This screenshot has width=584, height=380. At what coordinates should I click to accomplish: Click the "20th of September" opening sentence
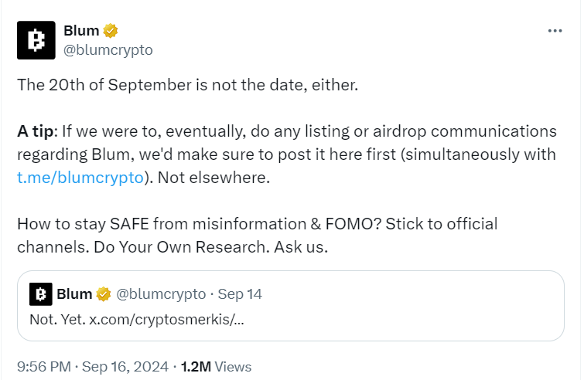click(x=187, y=85)
